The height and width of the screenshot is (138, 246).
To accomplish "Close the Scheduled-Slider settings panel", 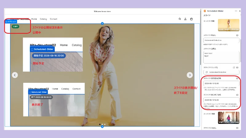I will (x=240, y=11).
